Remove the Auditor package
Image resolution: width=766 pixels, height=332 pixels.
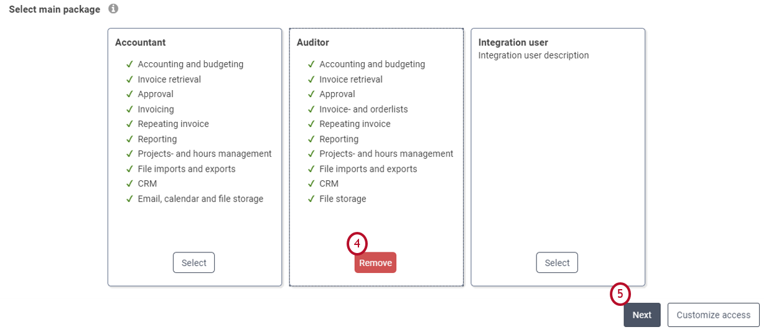coord(375,262)
